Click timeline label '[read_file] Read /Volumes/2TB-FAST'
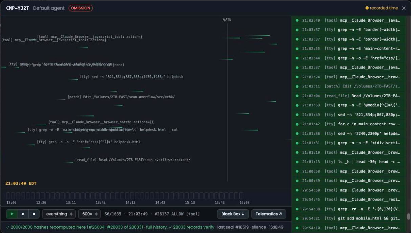 tap(133, 160)
